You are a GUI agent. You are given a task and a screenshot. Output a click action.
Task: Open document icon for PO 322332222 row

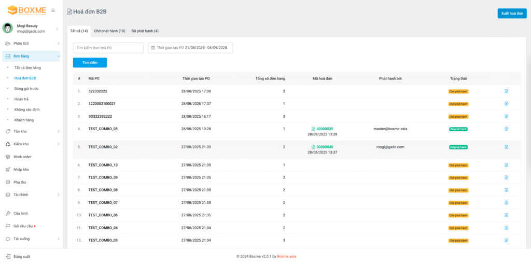[x=506, y=91]
